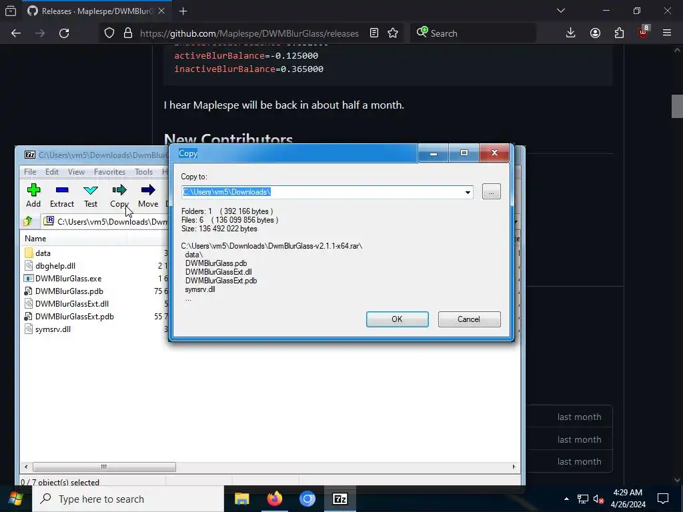Click Cancel in the Copy dialog

tap(469, 319)
